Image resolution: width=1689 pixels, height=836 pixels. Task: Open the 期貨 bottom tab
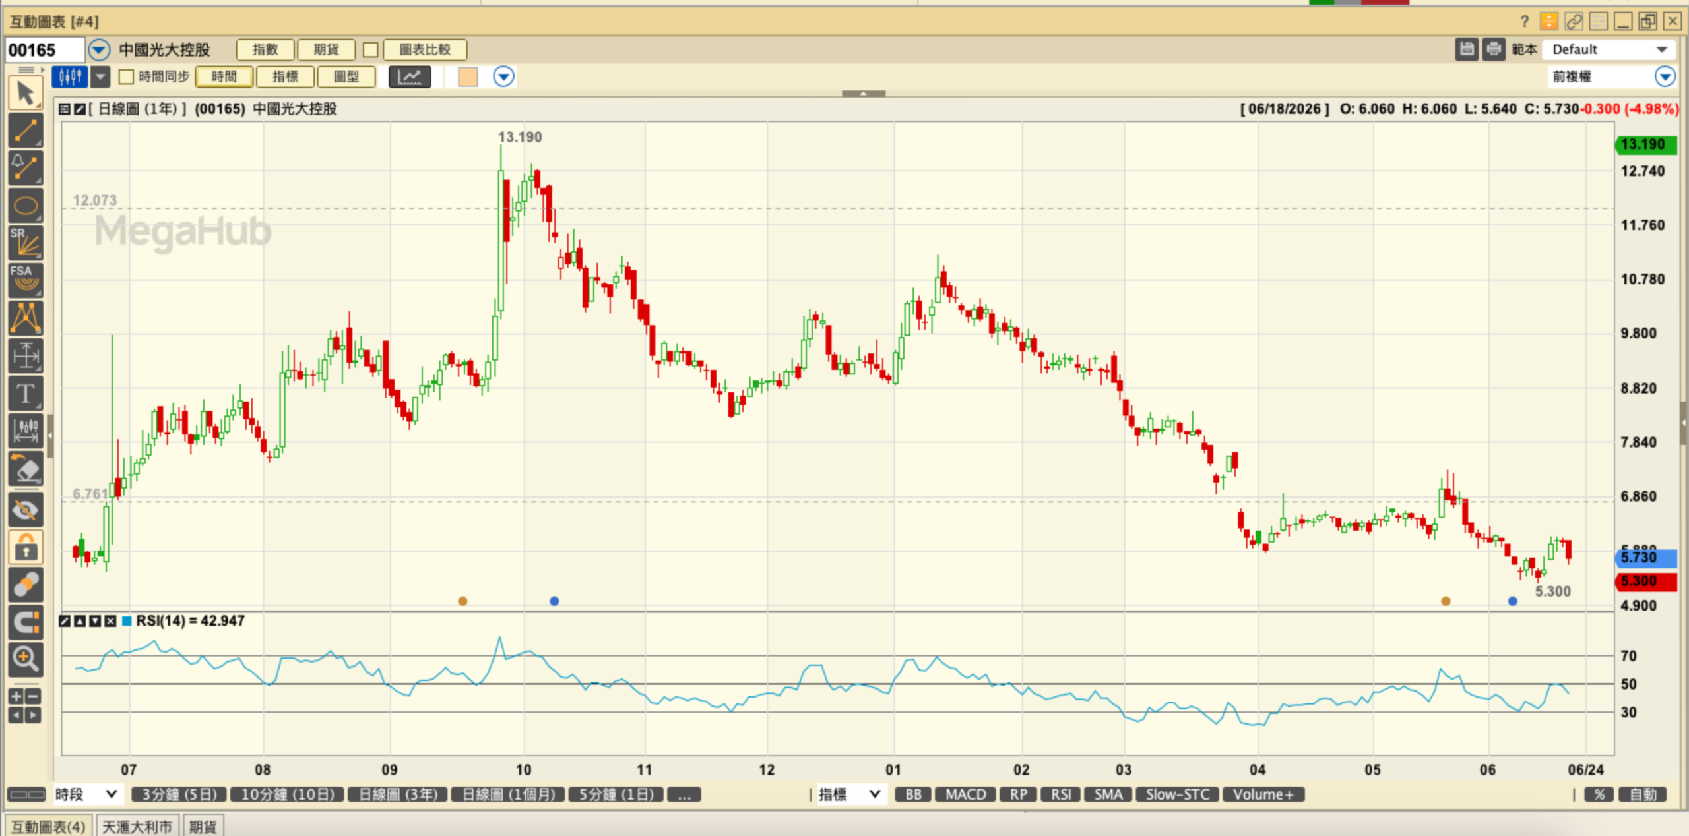[203, 826]
